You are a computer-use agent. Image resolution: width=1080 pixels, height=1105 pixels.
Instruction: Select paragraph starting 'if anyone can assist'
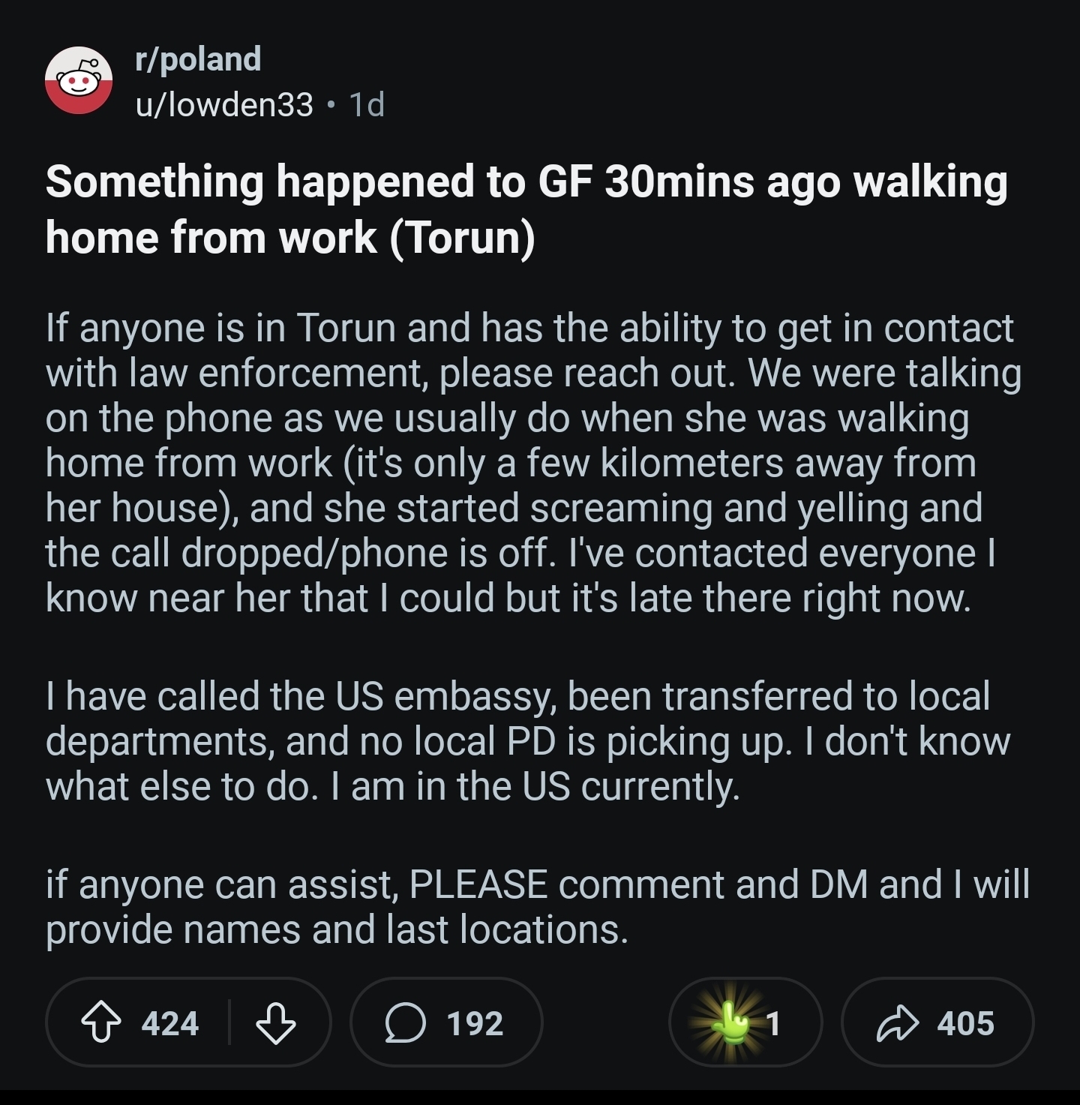pos(525,907)
